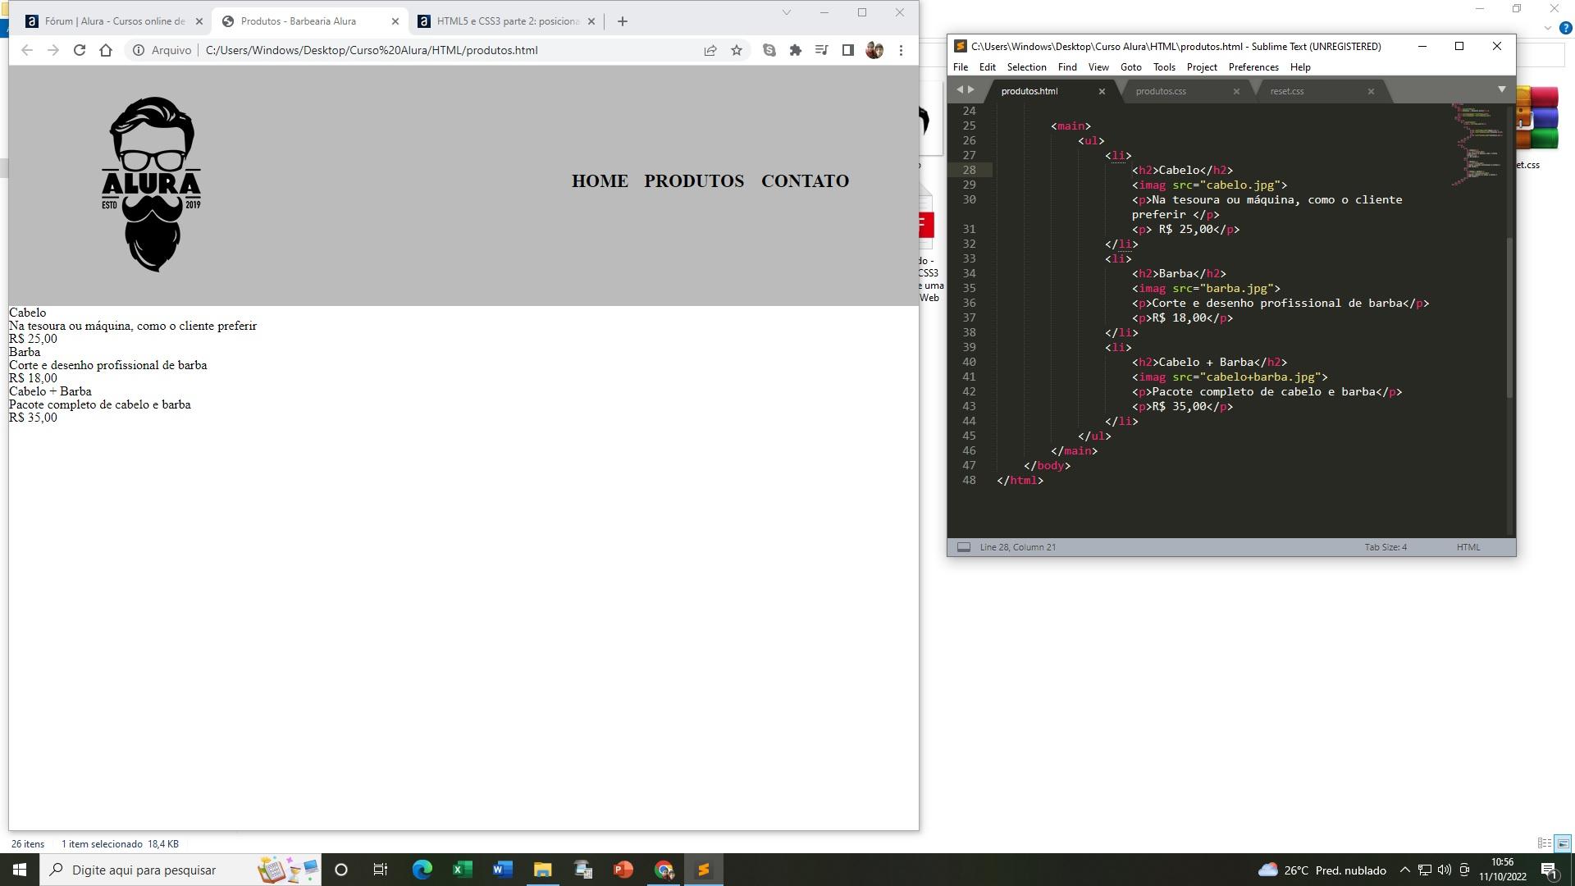Close the Produtos - Barbearia Alura tab
1575x886 pixels.
[395, 21]
